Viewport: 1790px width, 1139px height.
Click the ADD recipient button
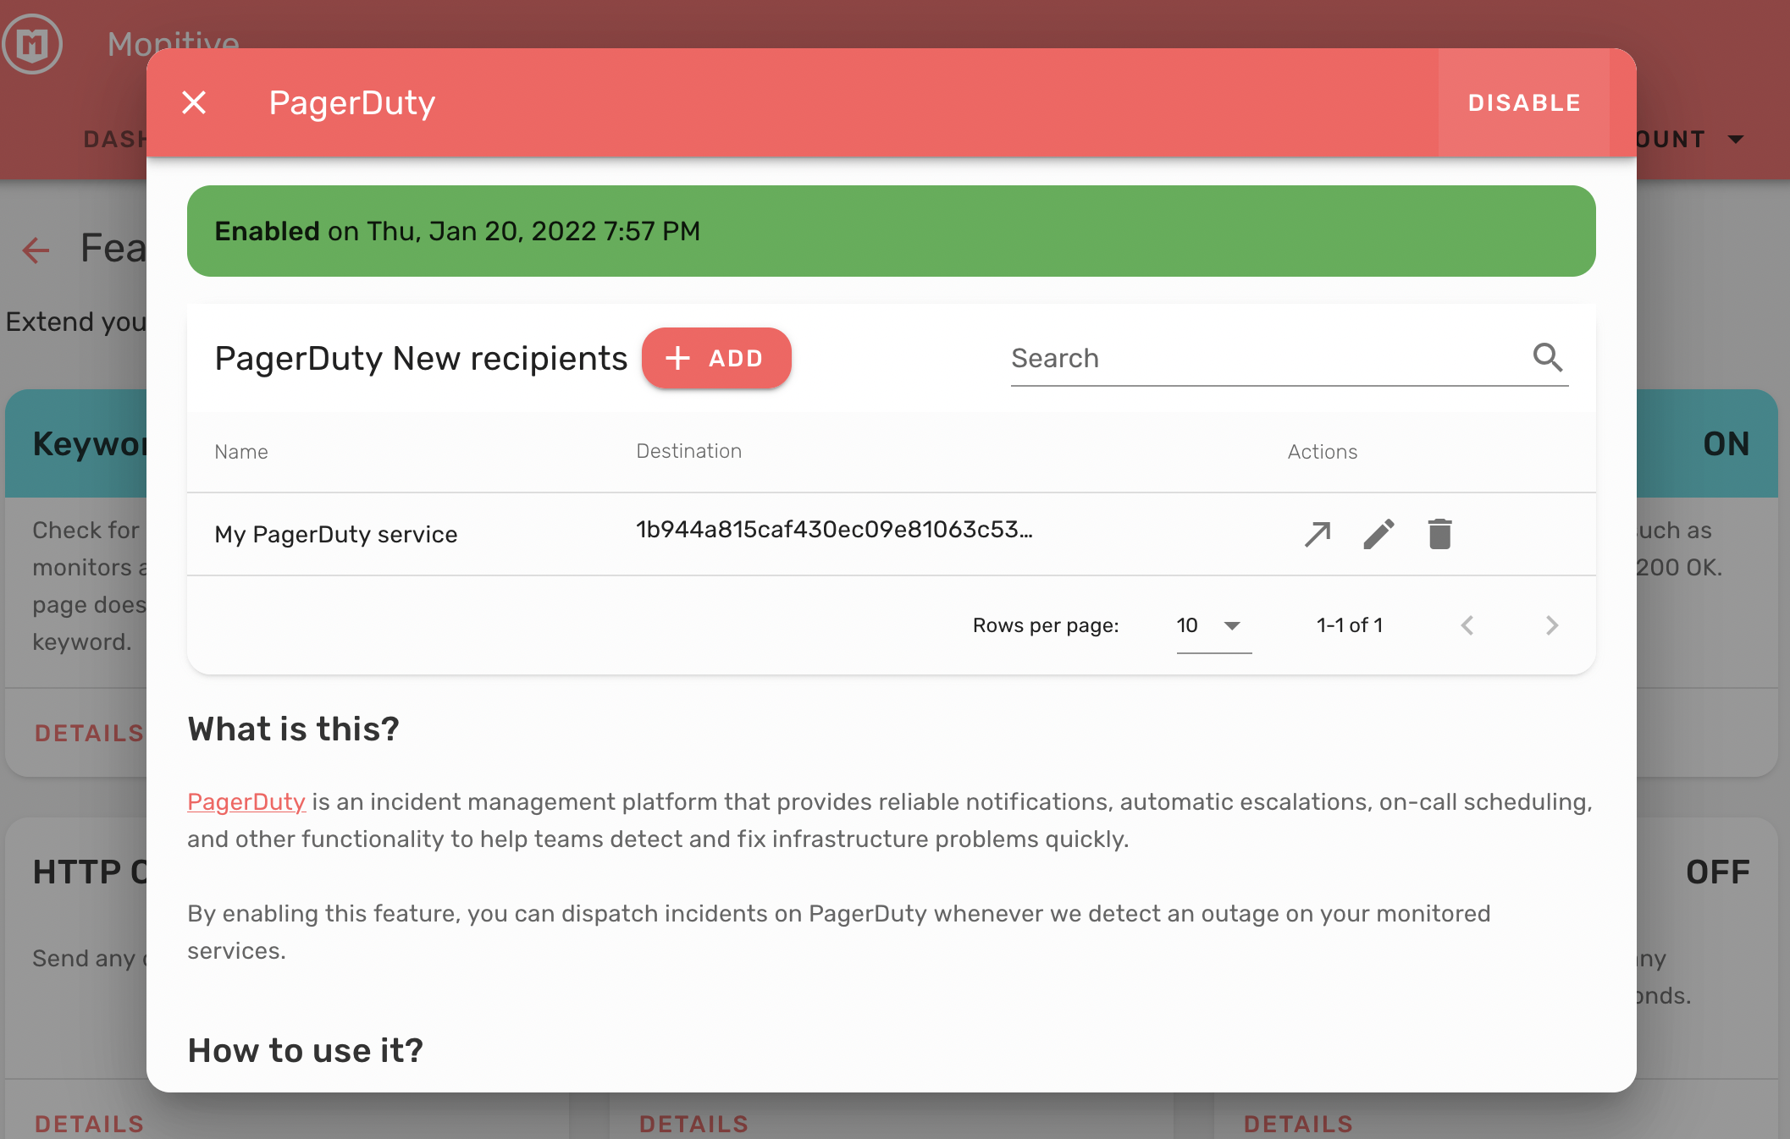tap(715, 358)
